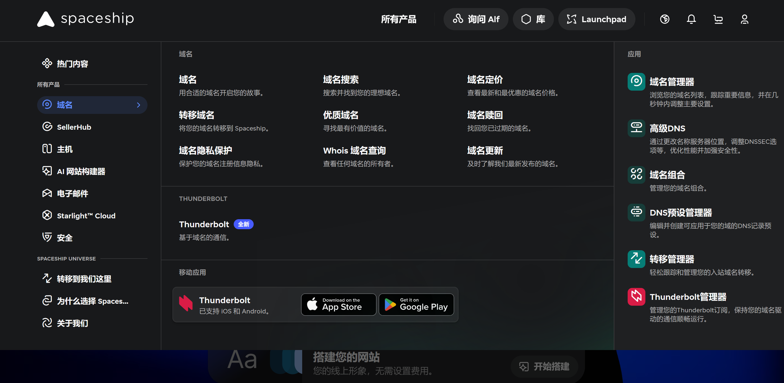The width and height of the screenshot is (784, 383).
Task: Click the 域名组合 app icon
Action: pos(636,175)
